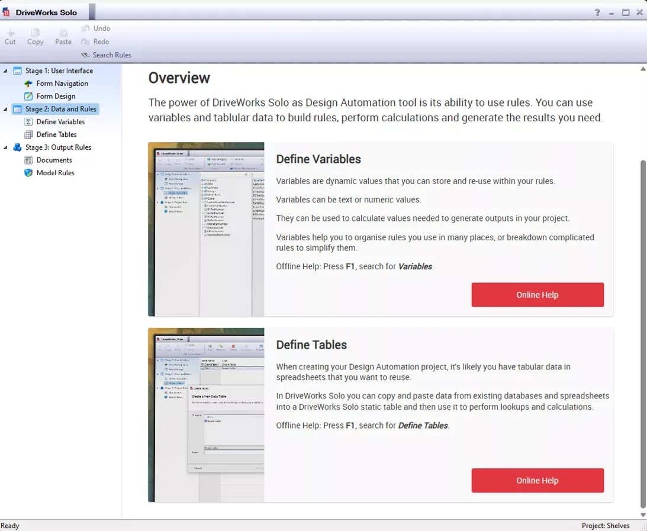Click the Copy text label
This screenshot has width=647, height=531.
click(x=36, y=41)
